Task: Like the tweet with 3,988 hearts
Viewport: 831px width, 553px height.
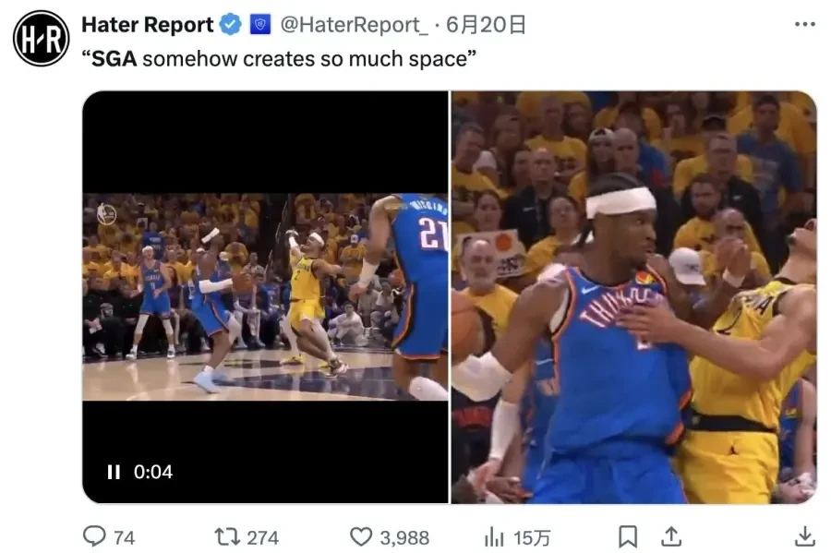Action: coord(361,536)
